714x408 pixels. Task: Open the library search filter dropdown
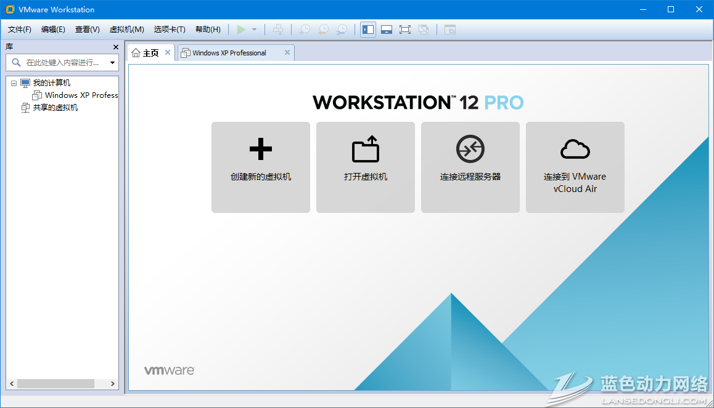112,63
